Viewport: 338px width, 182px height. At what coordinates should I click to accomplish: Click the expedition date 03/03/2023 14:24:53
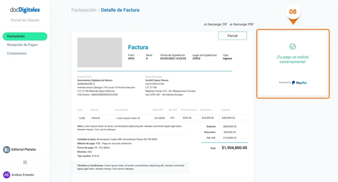pyautogui.click(x=173, y=59)
